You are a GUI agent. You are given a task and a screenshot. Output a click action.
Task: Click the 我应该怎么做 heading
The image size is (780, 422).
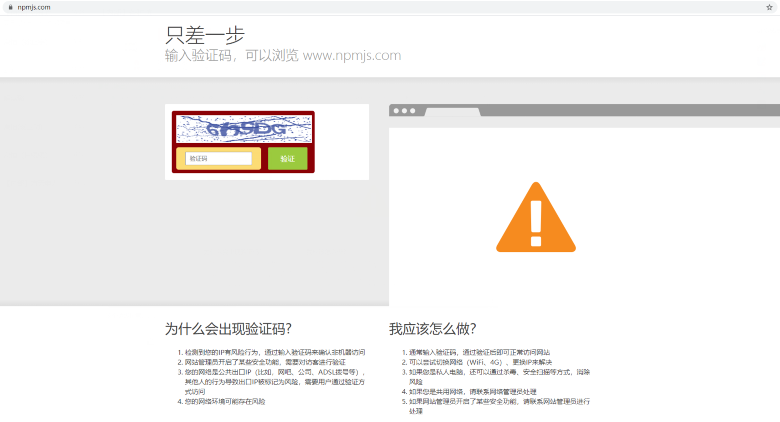pos(432,329)
